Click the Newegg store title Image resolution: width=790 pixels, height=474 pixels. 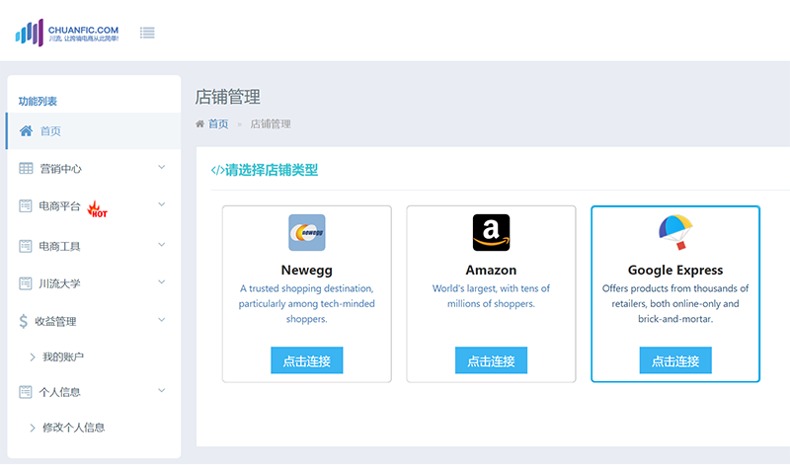click(x=307, y=270)
